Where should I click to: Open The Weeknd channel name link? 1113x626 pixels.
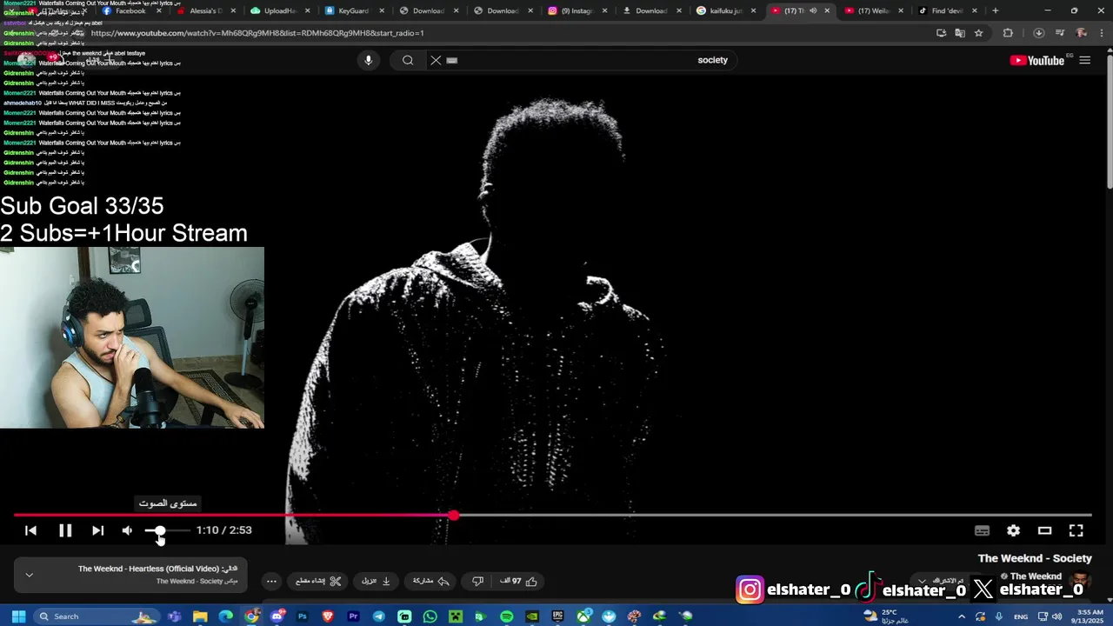pos(1036,576)
